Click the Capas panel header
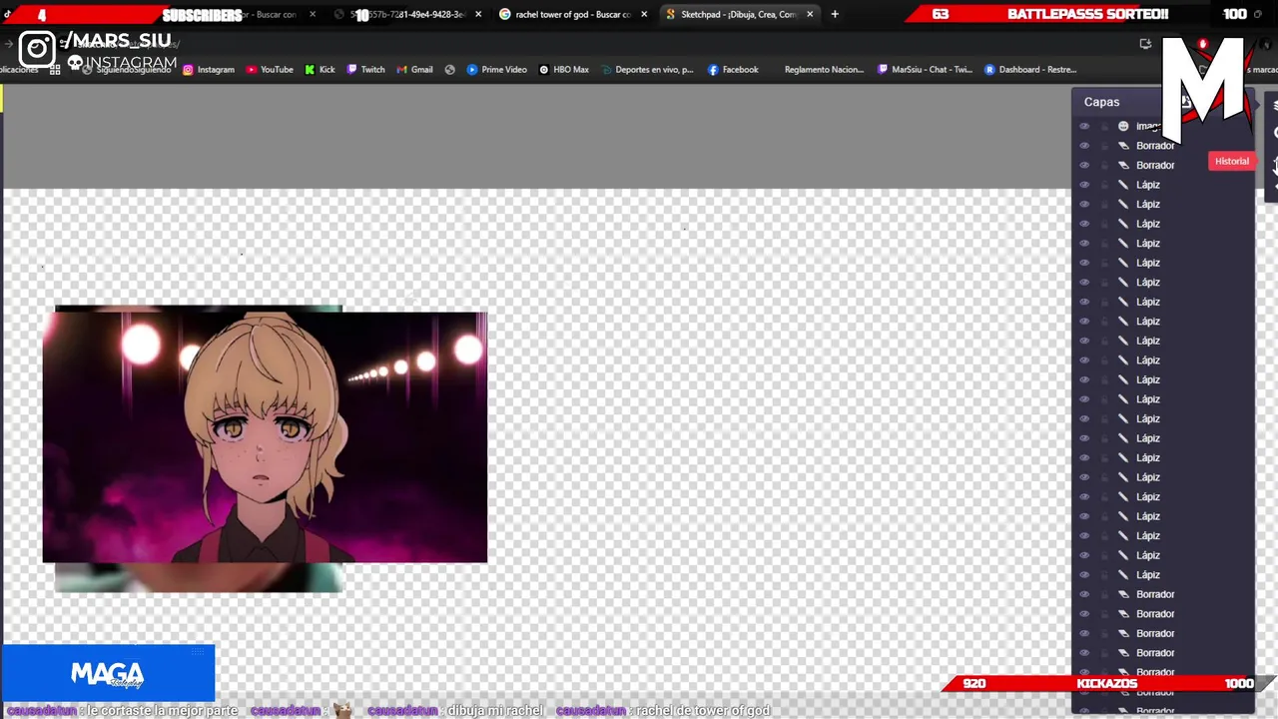The height and width of the screenshot is (719, 1278). click(x=1102, y=102)
